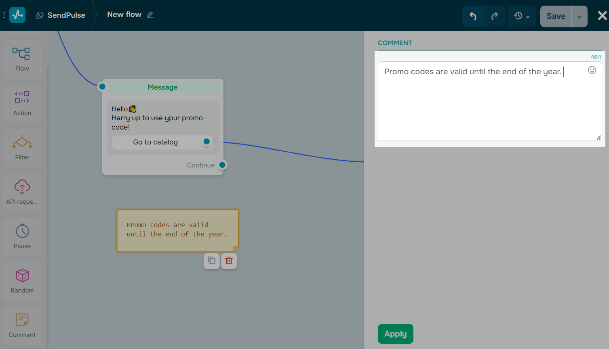Duplicate the selected comment block
Screen dimensions: 609x349
point(211,261)
